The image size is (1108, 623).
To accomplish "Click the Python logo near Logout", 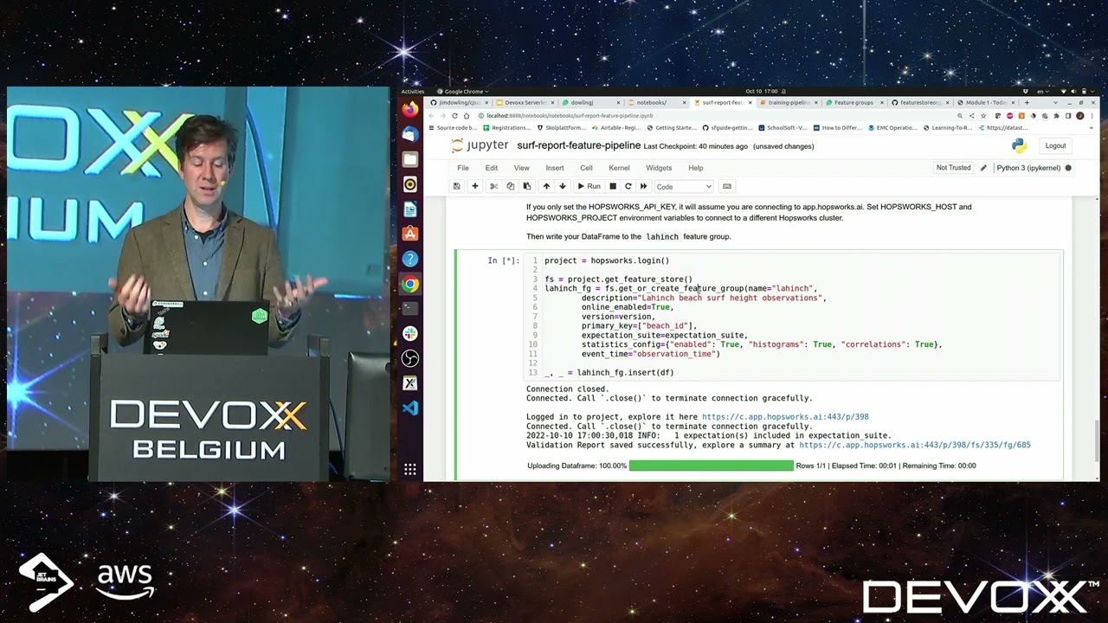I will [x=1019, y=145].
